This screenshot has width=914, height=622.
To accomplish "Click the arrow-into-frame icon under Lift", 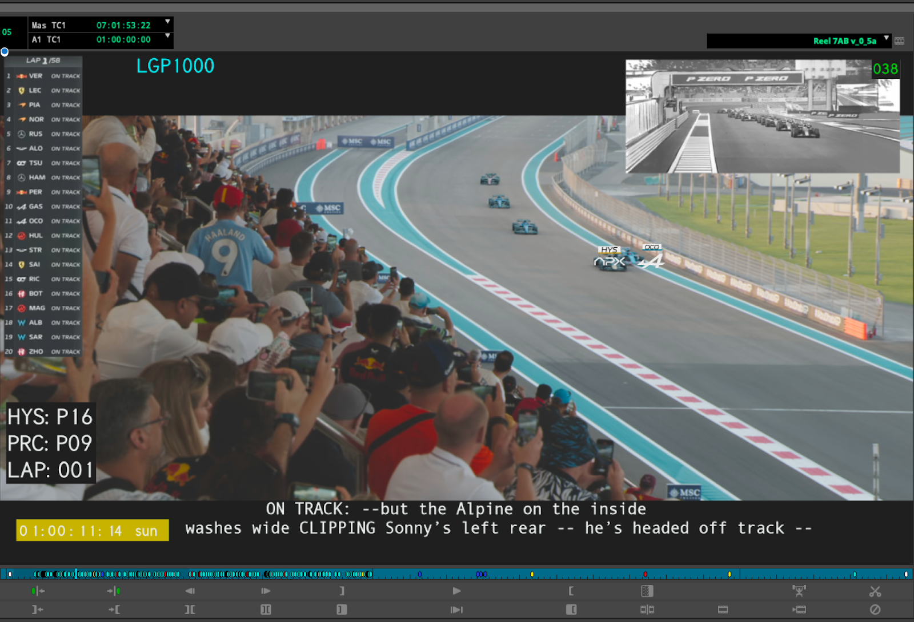I will [799, 609].
